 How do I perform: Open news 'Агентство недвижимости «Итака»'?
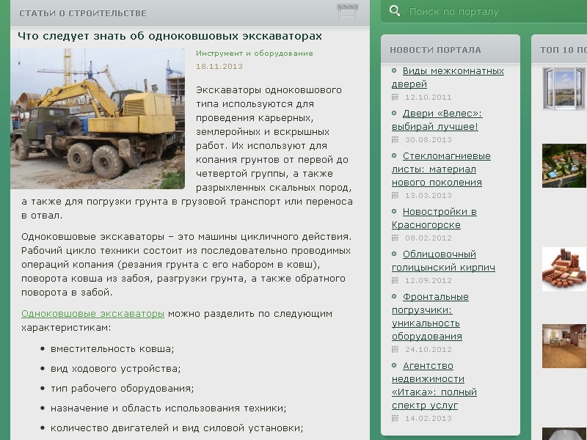(x=434, y=386)
